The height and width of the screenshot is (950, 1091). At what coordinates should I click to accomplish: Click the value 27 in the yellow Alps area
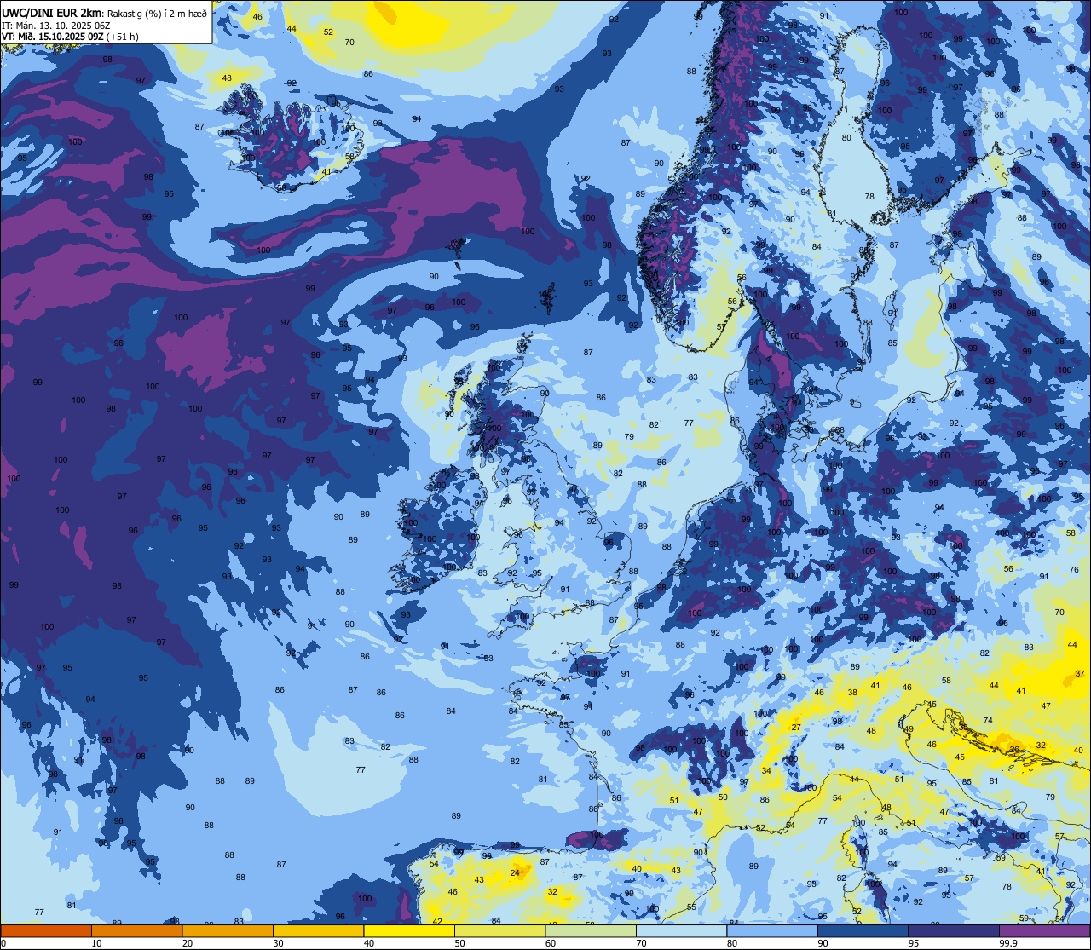796,728
